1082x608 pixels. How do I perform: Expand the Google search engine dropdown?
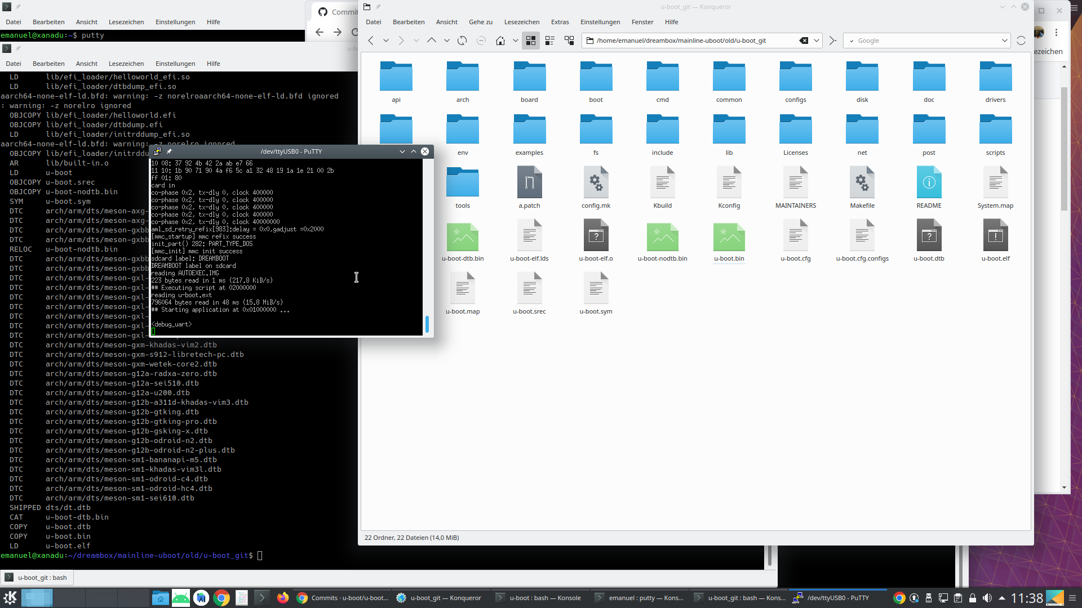1004,41
